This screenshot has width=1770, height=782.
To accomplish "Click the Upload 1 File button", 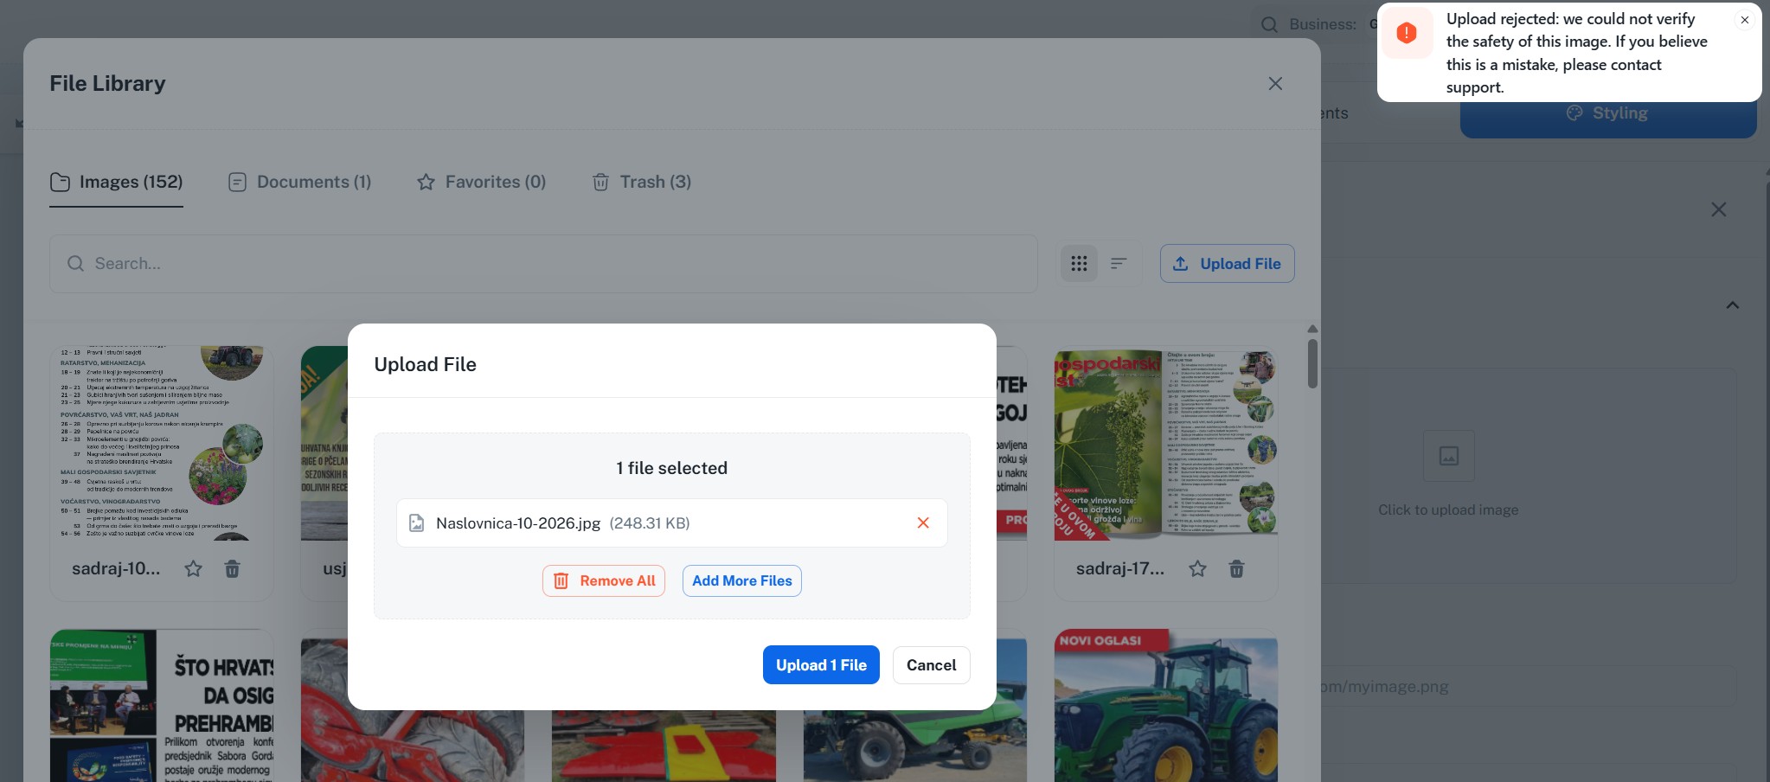I will [821, 664].
